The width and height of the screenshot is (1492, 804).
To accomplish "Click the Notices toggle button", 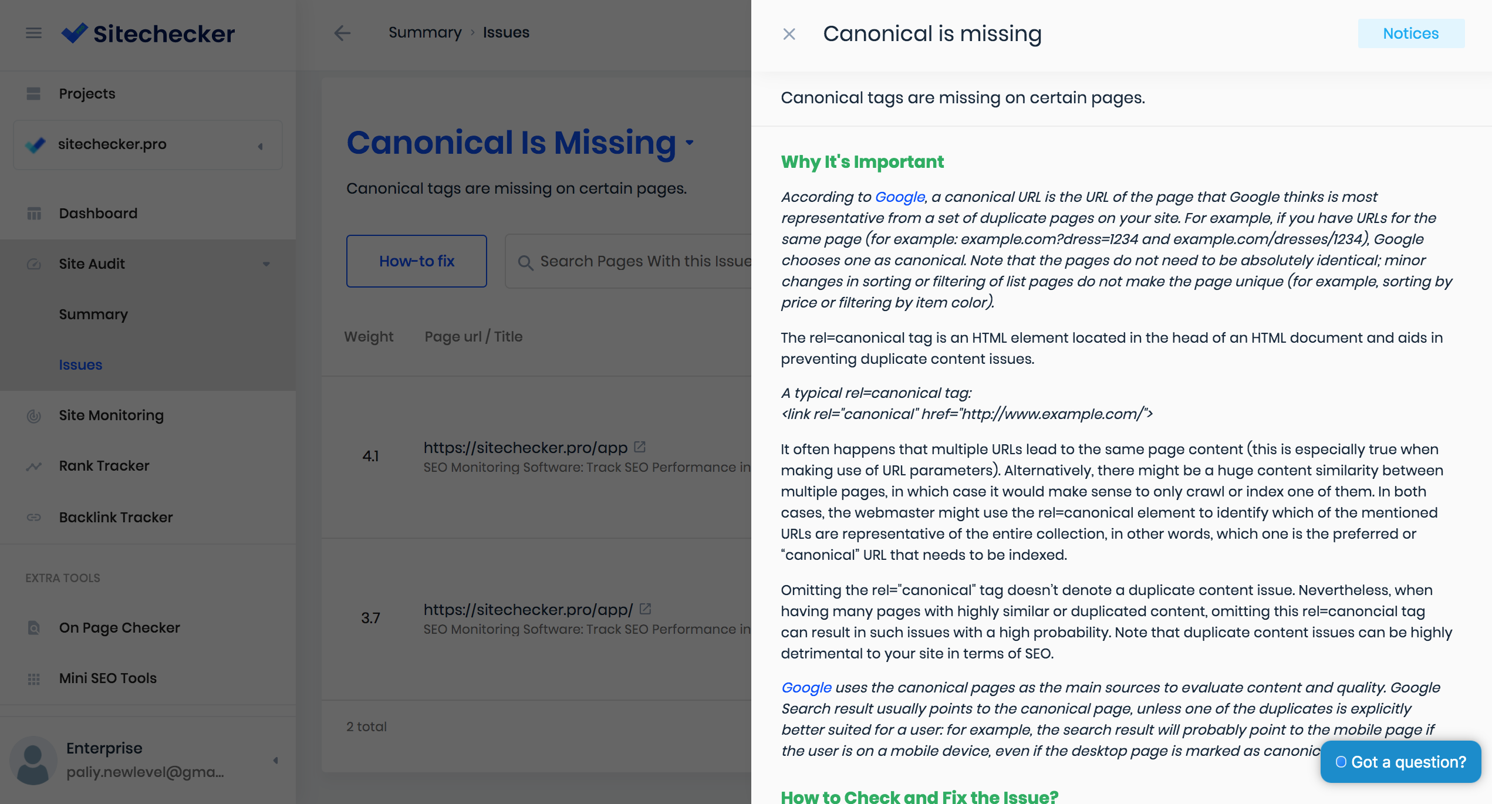I will (1411, 33).
